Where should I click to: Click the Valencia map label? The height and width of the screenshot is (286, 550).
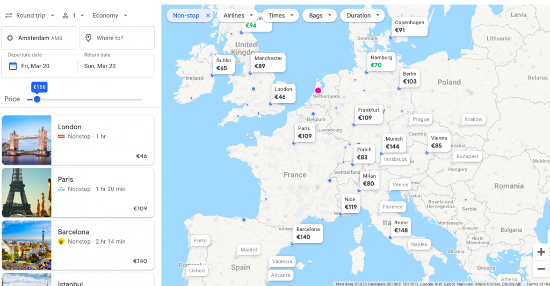(x=282, y=261)
